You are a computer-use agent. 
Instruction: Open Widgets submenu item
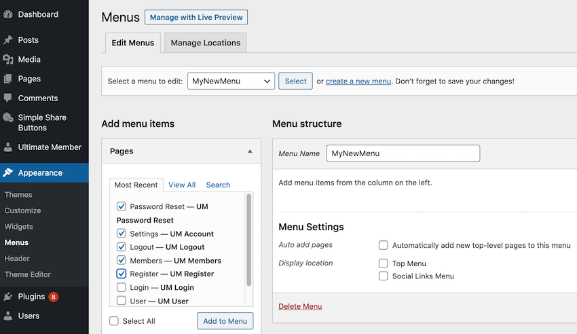click(19, 227)
